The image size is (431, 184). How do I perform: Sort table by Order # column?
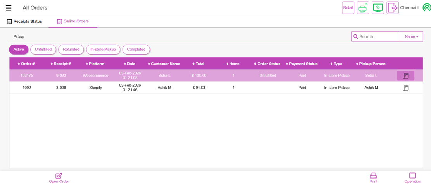pos(26,64)
